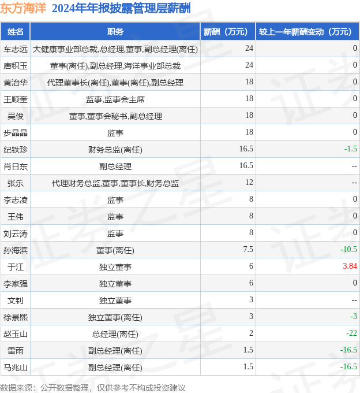360x393 pixels.
Task: Click the name 孙海滨
Action: point(15,250)
